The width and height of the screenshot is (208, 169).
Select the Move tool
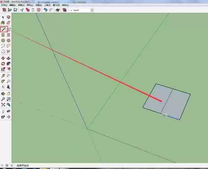(x=3, y=58)
